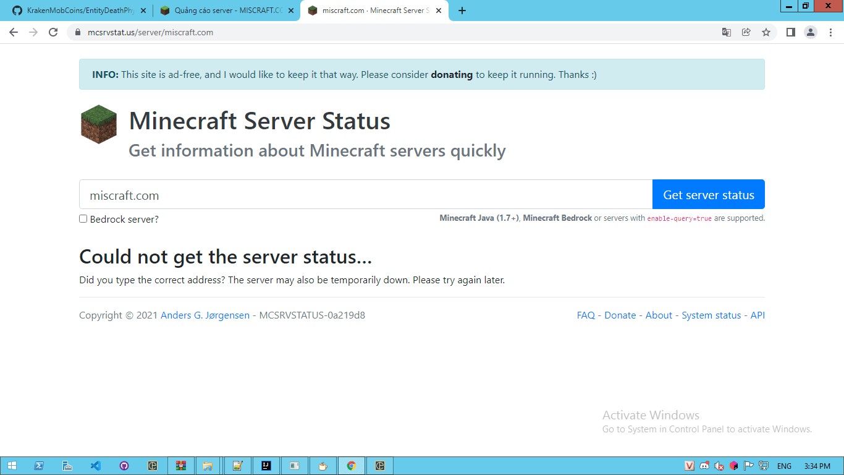
Task: Select the miscraft.com Minecraft Server Status tab
Action: [x=374, y=11]
